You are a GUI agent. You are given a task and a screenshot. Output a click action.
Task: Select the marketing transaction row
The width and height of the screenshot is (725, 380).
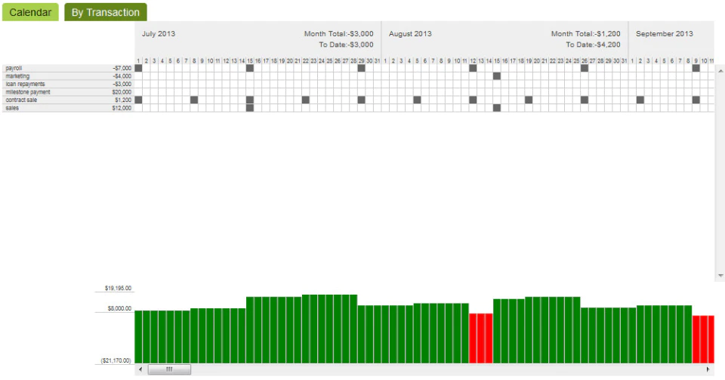click(x=68, y=76)
